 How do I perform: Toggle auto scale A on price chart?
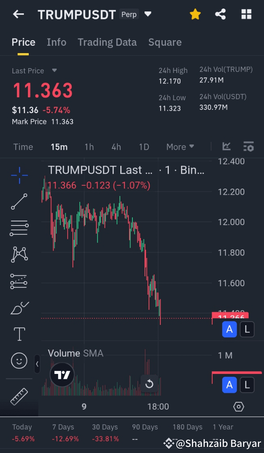point(229,329)
